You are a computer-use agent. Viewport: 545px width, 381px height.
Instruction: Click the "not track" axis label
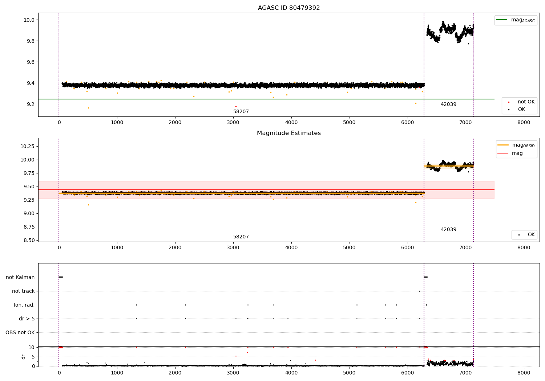coord(23,291)
